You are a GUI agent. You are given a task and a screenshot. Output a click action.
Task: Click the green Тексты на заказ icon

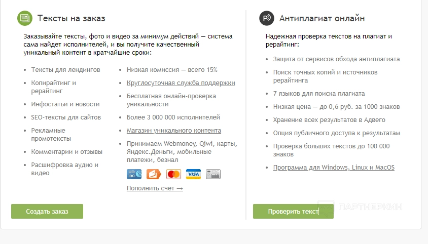(x=25, y=19)
